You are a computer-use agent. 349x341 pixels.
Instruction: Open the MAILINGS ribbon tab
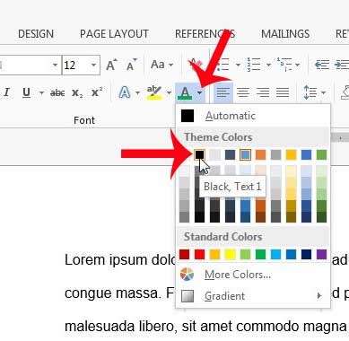click(x=285, y=34)
